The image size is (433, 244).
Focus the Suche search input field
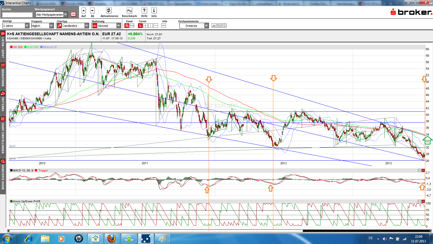point(17,15)
